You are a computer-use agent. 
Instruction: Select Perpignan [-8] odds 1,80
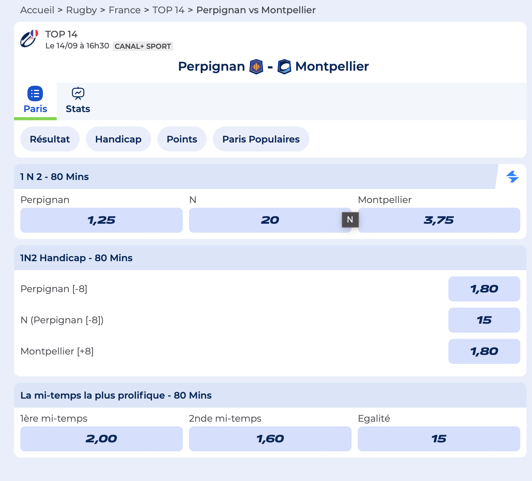484,289
